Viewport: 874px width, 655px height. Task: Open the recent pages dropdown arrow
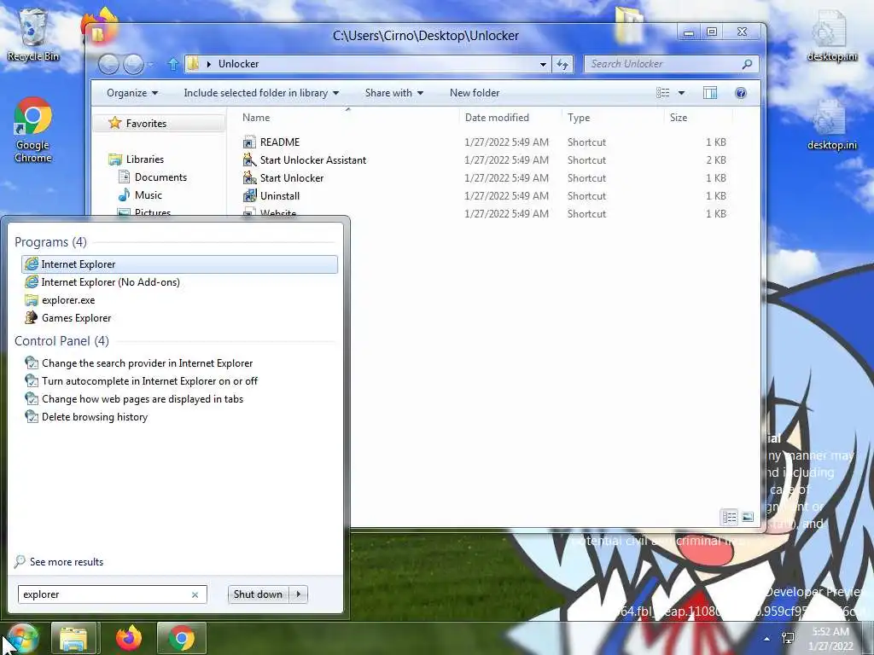click(x=150, y=65)
